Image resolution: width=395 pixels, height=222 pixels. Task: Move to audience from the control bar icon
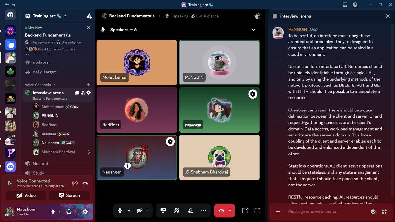pyautogui.click(x=190, y=210)
